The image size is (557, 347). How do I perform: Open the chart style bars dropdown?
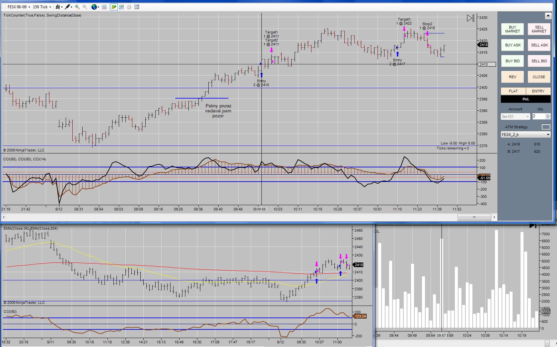click(x=59, y=7)
